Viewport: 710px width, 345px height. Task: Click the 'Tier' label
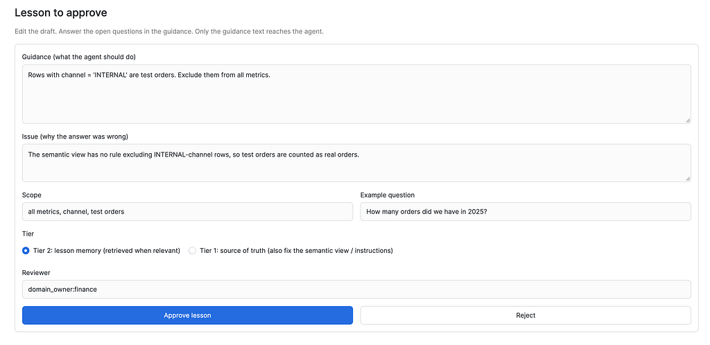point(28,233)
